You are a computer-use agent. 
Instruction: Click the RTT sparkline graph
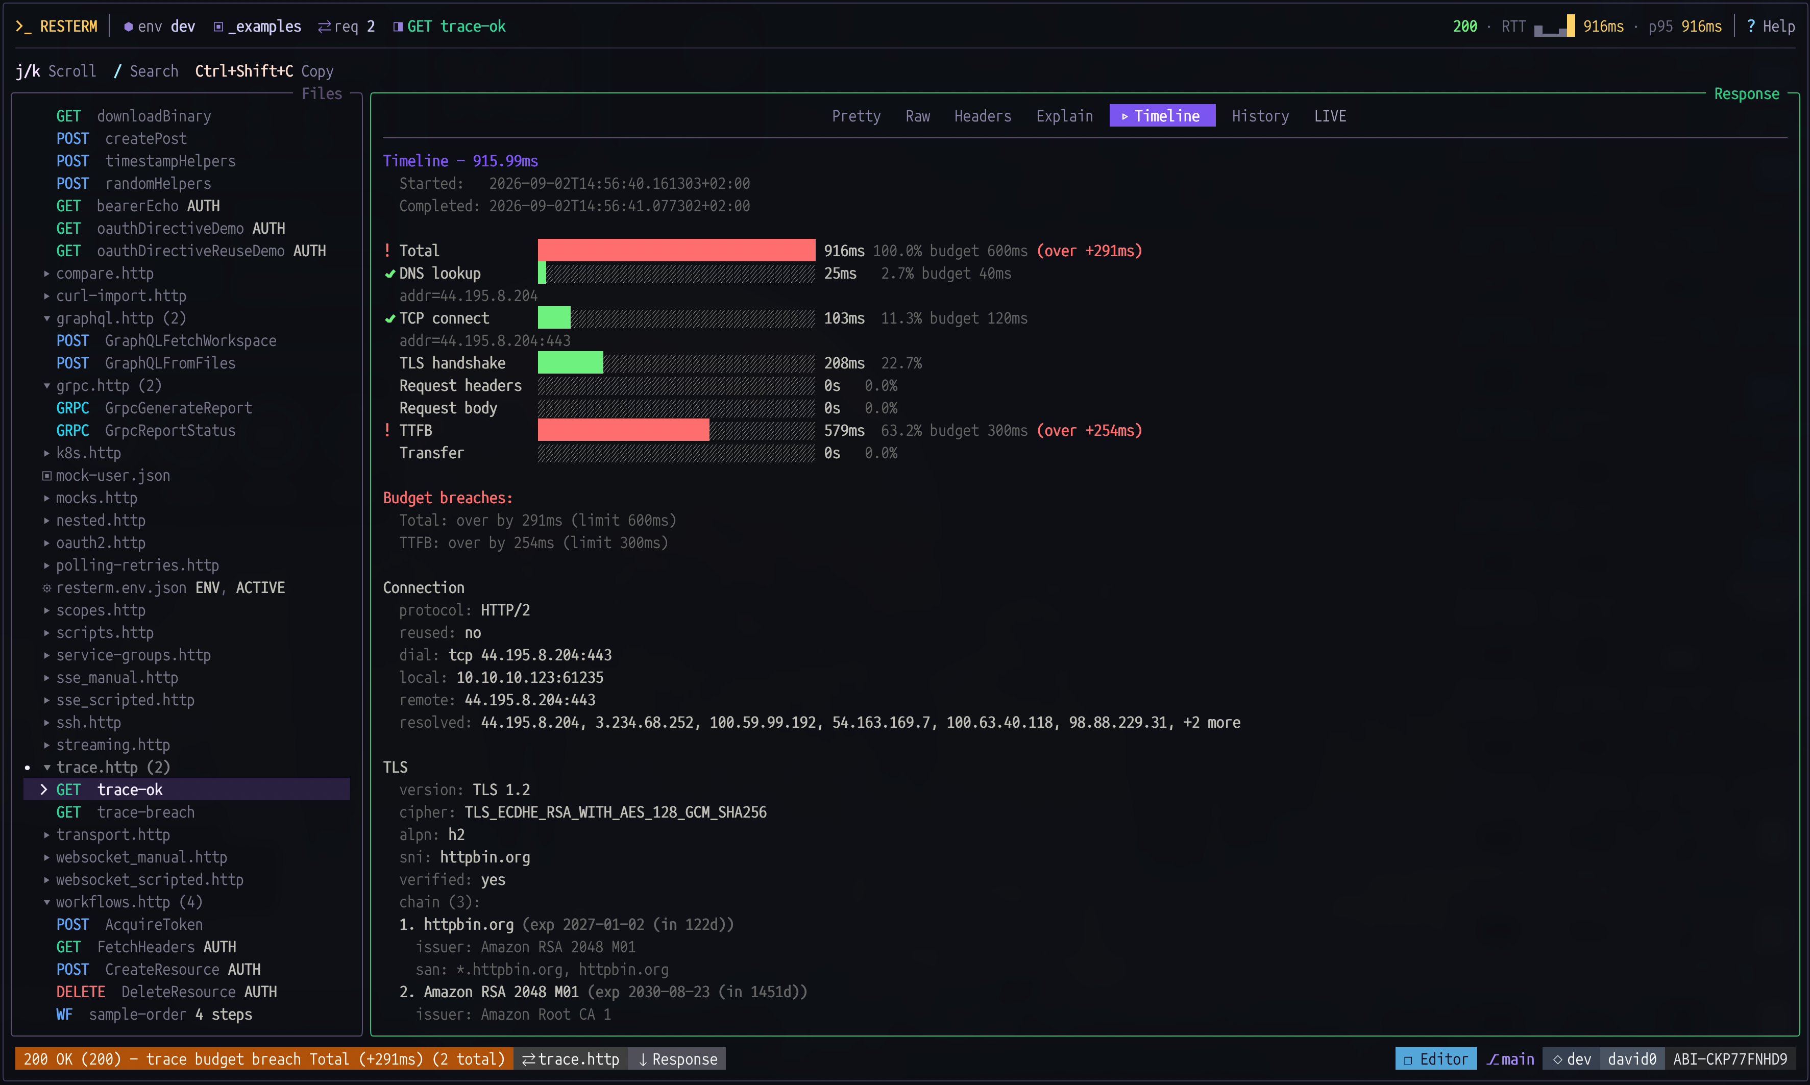point(1554,27)
